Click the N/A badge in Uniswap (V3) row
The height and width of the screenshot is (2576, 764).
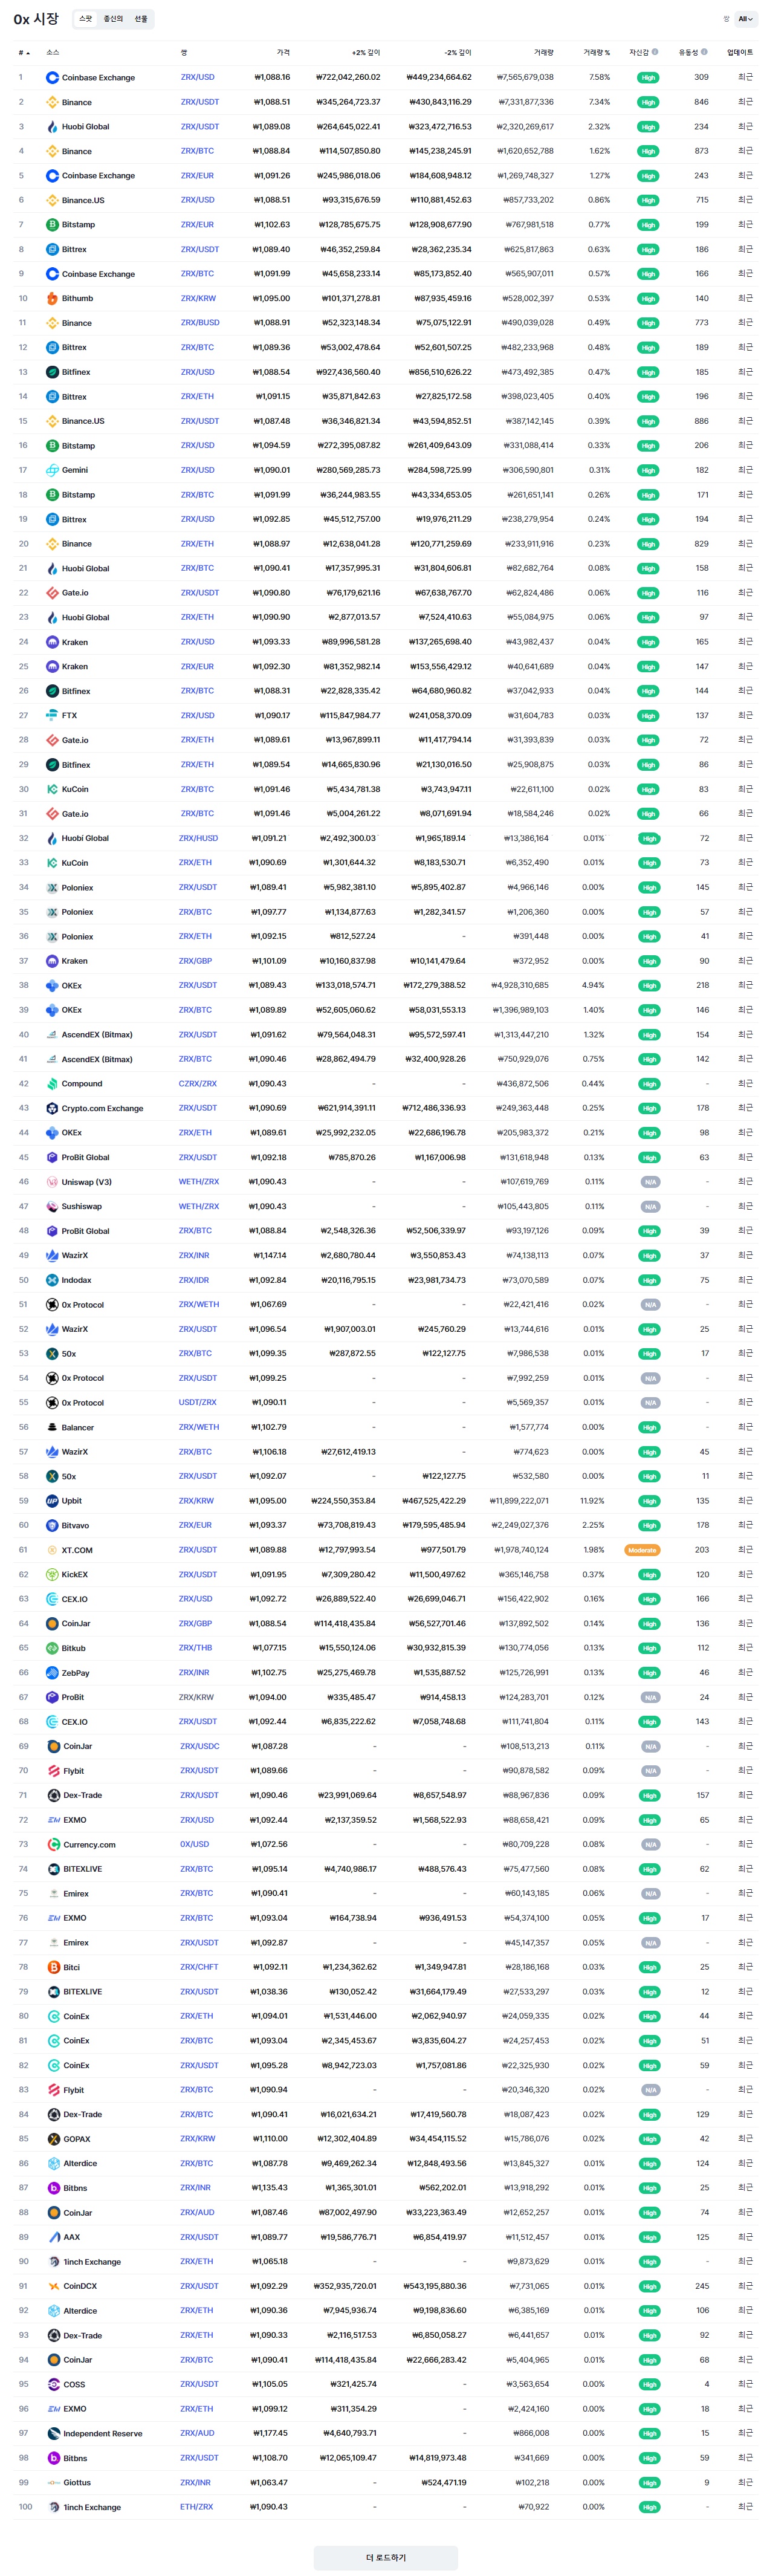click(650, 1182)
